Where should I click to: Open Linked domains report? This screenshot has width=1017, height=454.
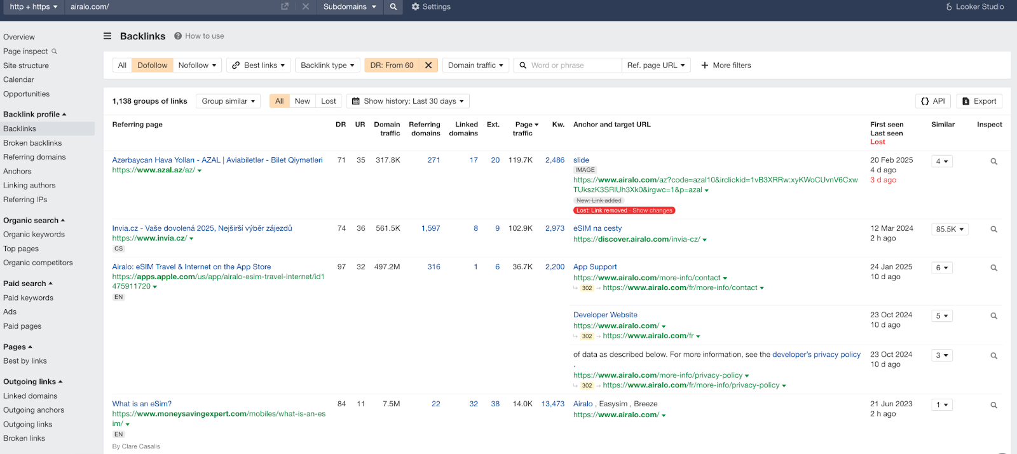(30, 396)
